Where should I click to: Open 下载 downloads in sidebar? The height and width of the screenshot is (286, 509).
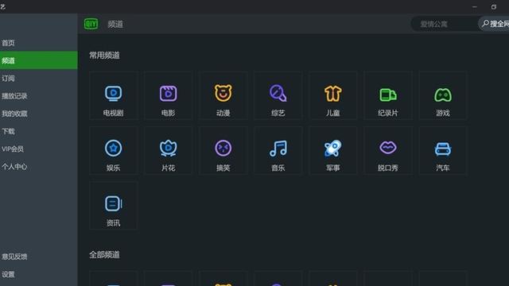[x=39, y=131]
